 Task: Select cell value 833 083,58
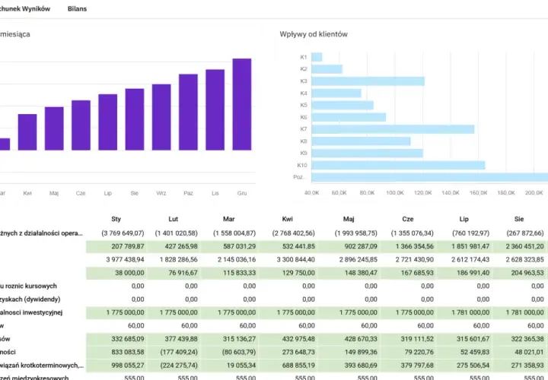pyautogui.click(x=128, y=352)
